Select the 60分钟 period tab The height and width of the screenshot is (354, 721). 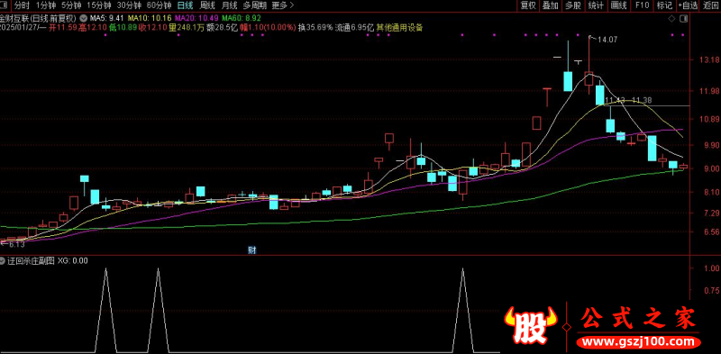(x=159, y=5)
